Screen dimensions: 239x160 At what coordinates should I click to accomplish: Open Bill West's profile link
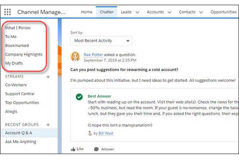point(106,133)
